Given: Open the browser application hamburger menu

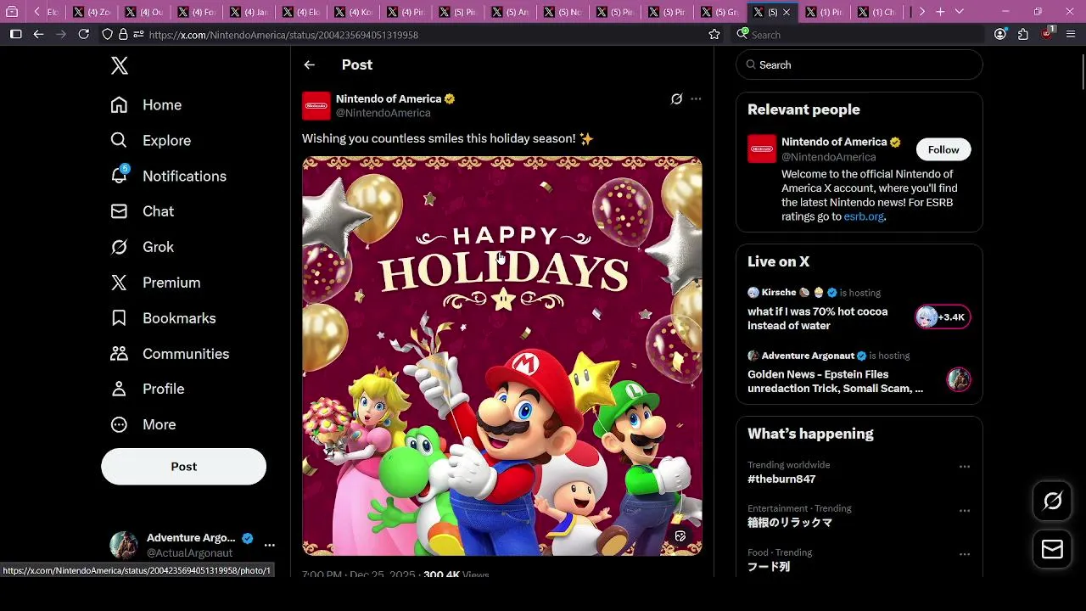Looking at the screenshot, I should click(x=1071, y=35).
